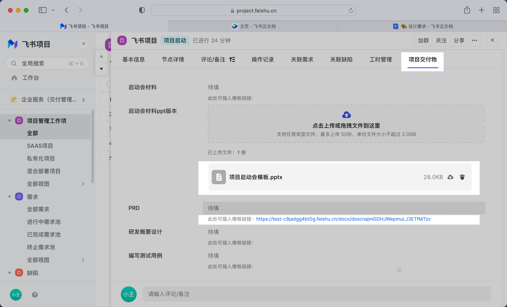The width and height of the screenshot is (507, 307).
Task: Switch to the 节点详情 tab
Action: click(173, 59)
